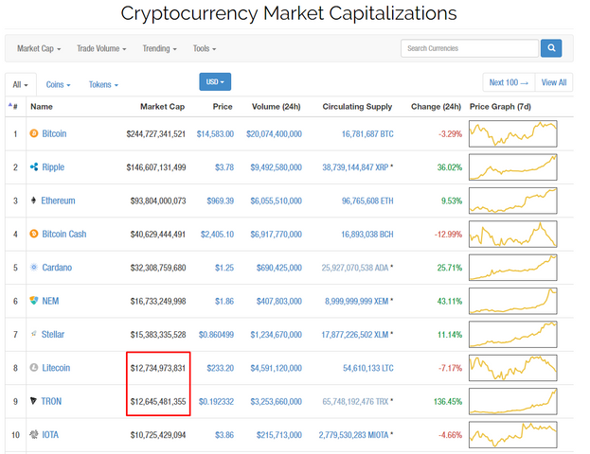Click Cardano supply 25,927,070,538 ADA

(x=355, y=268)
